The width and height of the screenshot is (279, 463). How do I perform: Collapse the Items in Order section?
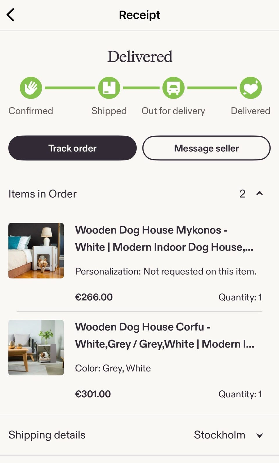(260, 193)
